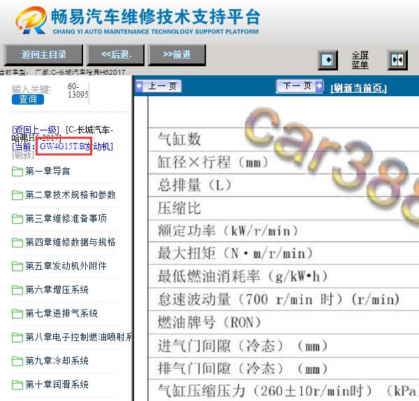The image size is (419, 401).
Task: Select 第三章维修准备事项 chapter
Action: [66, 218]
